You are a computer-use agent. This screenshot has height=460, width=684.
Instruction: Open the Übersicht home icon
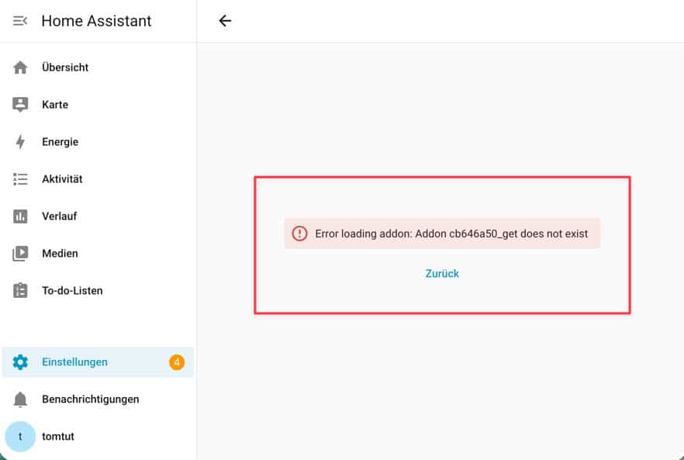pos(21,67)
